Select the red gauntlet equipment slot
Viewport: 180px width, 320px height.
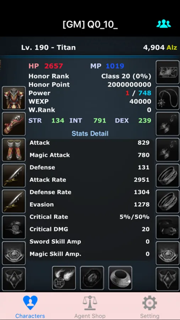14,124
